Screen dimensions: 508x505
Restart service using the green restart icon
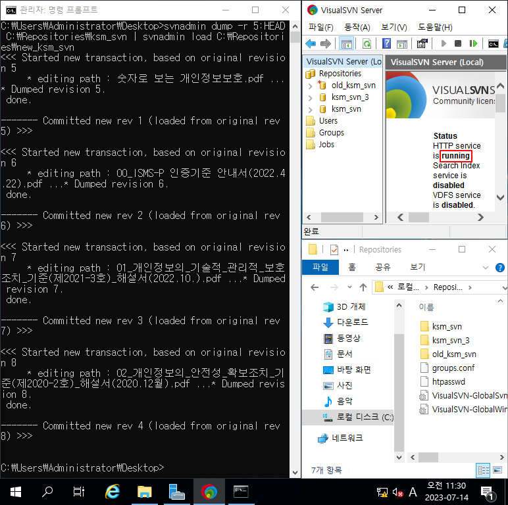473,43
